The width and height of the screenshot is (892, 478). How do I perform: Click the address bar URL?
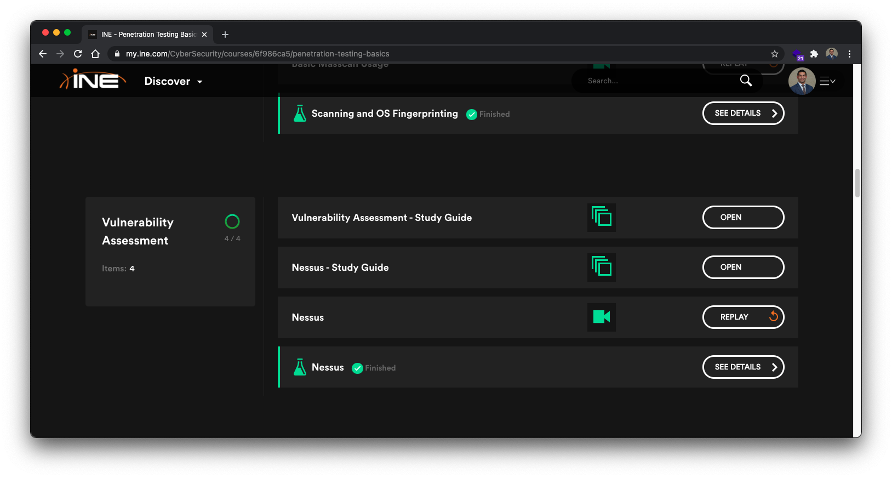pos(258,54)
